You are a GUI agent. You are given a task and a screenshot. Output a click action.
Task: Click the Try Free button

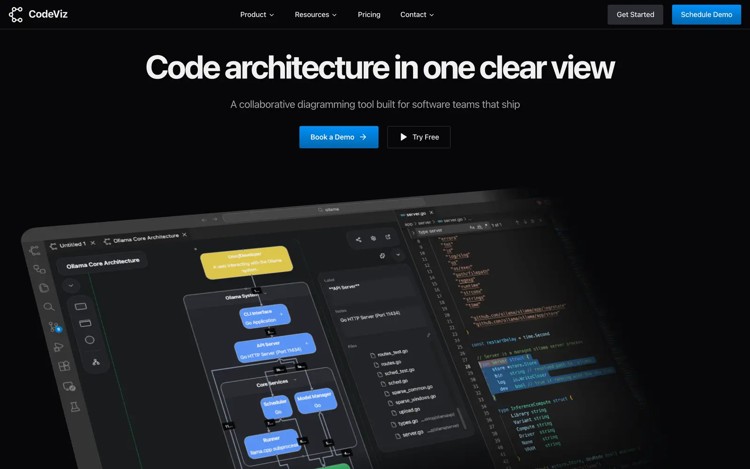tap(419, 137)
